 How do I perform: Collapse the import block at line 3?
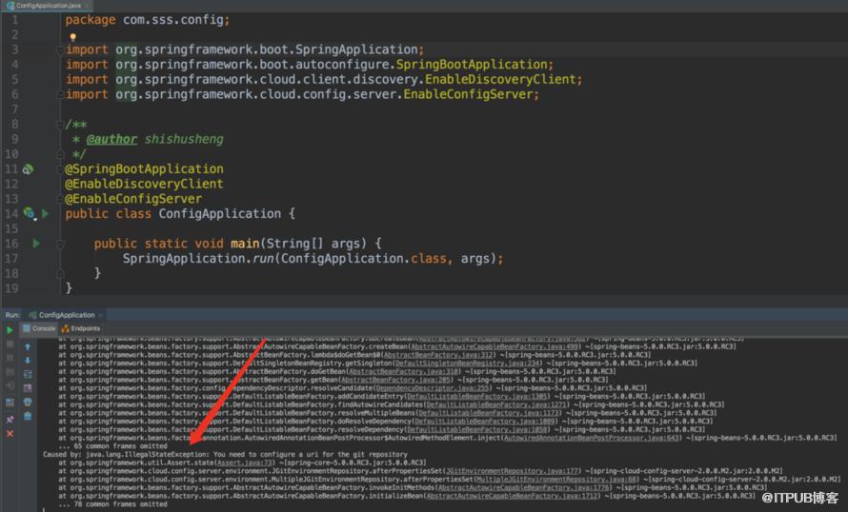click(x=60, y=49)
